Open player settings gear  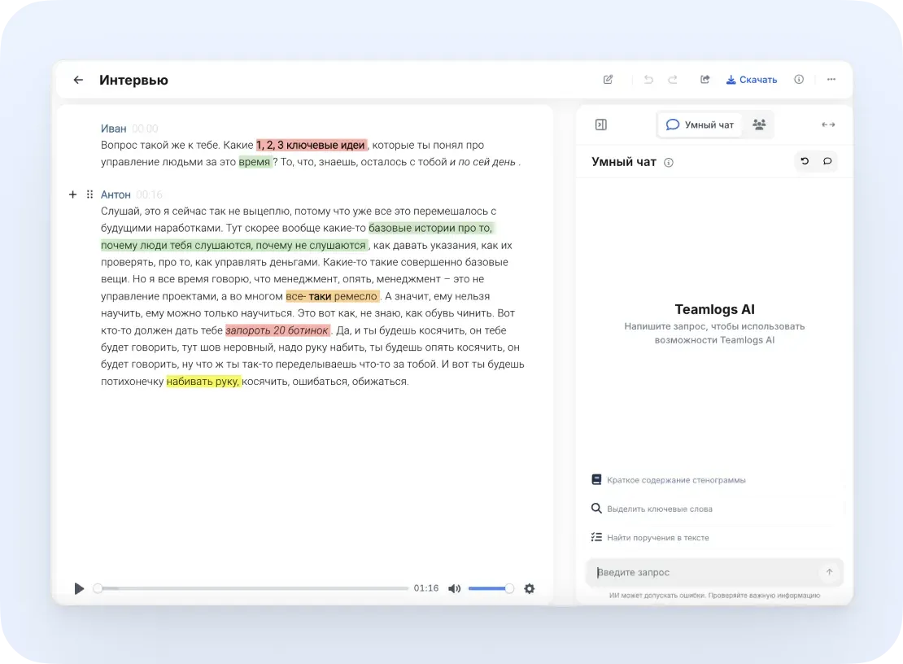pyautogui.click(x=530, y=588)
